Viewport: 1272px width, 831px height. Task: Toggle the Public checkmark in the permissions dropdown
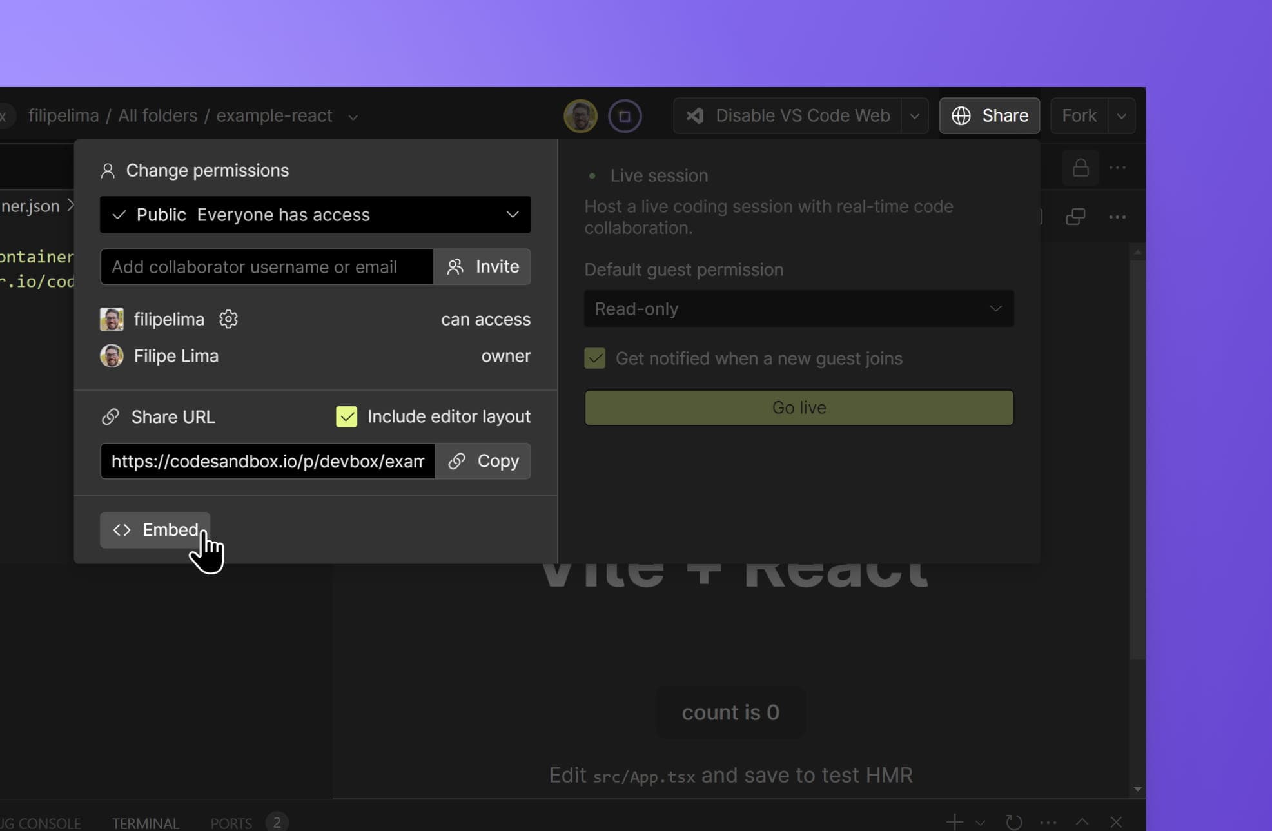click(x=119, y=215)
